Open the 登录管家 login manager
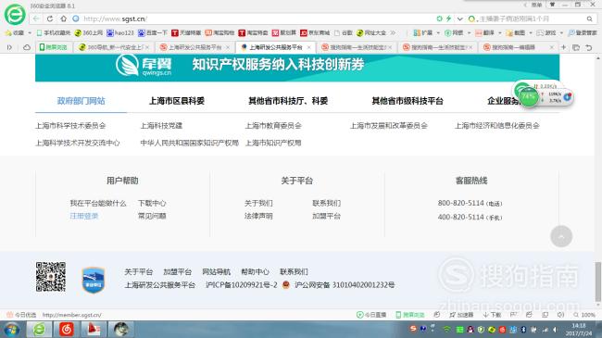Screen dimensions: 602x338 [583, 33]
